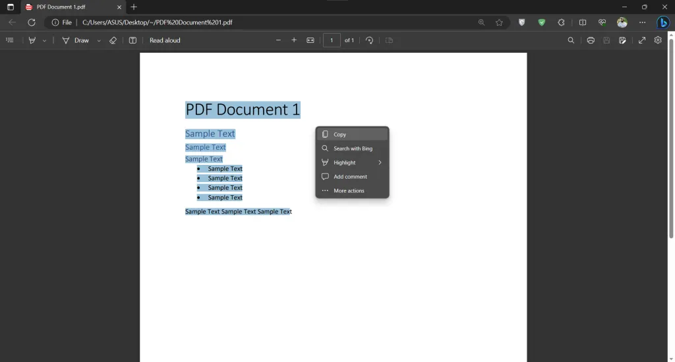Expand the Draw options dropdown arrow
The height and width of the screenshot is (362, 675).
(99, 40)
